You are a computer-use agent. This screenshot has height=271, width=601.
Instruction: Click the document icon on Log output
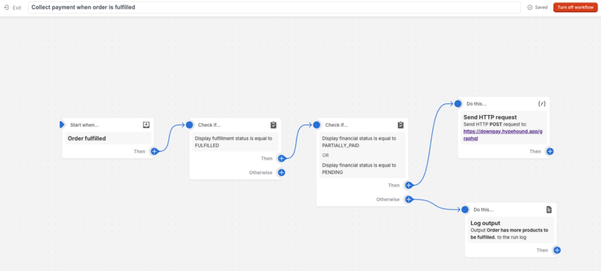pyautogui.click(x=549, y=209)
